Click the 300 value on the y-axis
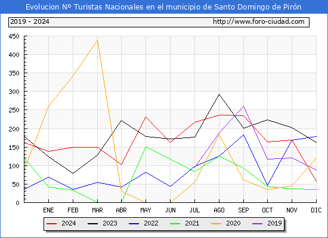This screenshot has width=328, height=238. (14, 92)
